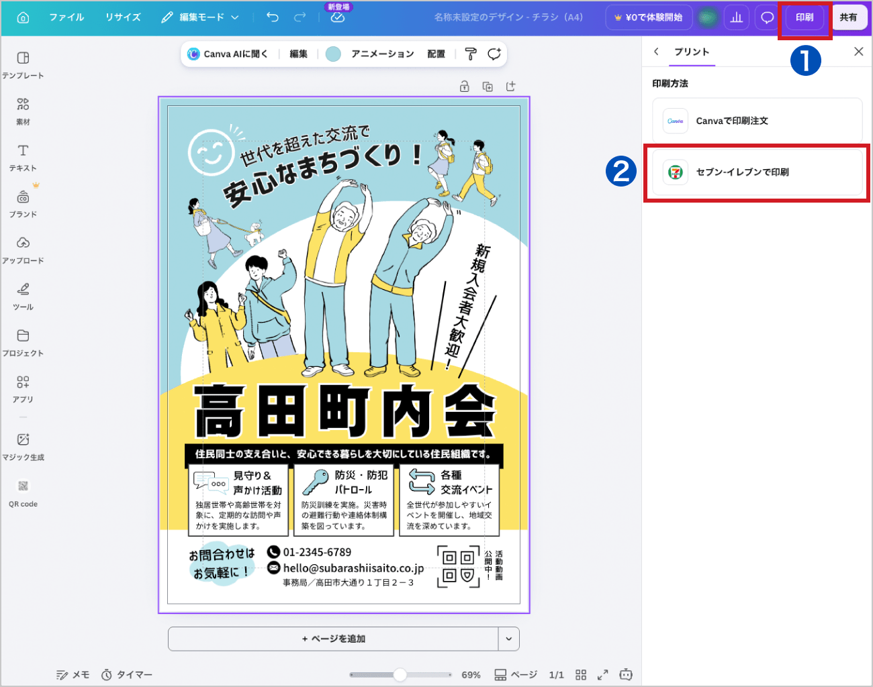The width and height of the screenshot is (873, 687).
Task: Add a new page icon above canvas
Action: (x=511, y=87)
